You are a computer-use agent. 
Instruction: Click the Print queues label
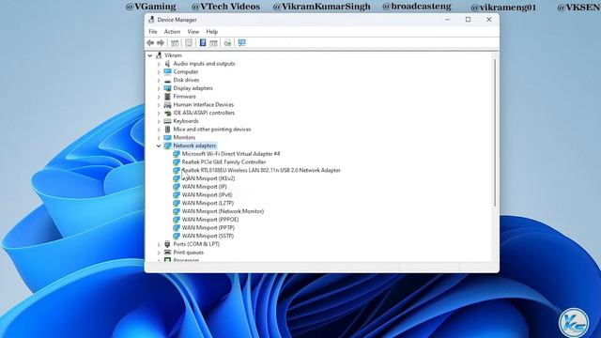point(189,253)
